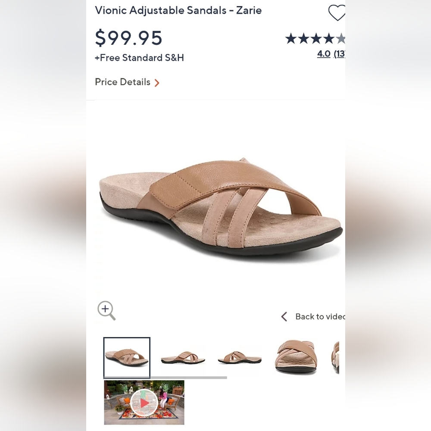
Task: Click the 4.0 rating link
Action: [324, 54]
